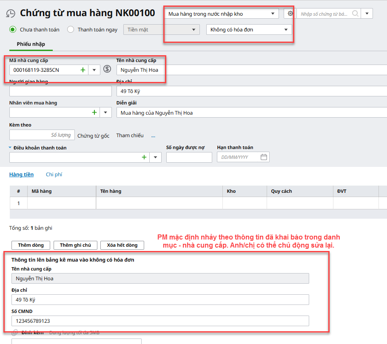Click the Số CMND input field
This screenshot has height=344, width=387.
click(x=160, y=321)
